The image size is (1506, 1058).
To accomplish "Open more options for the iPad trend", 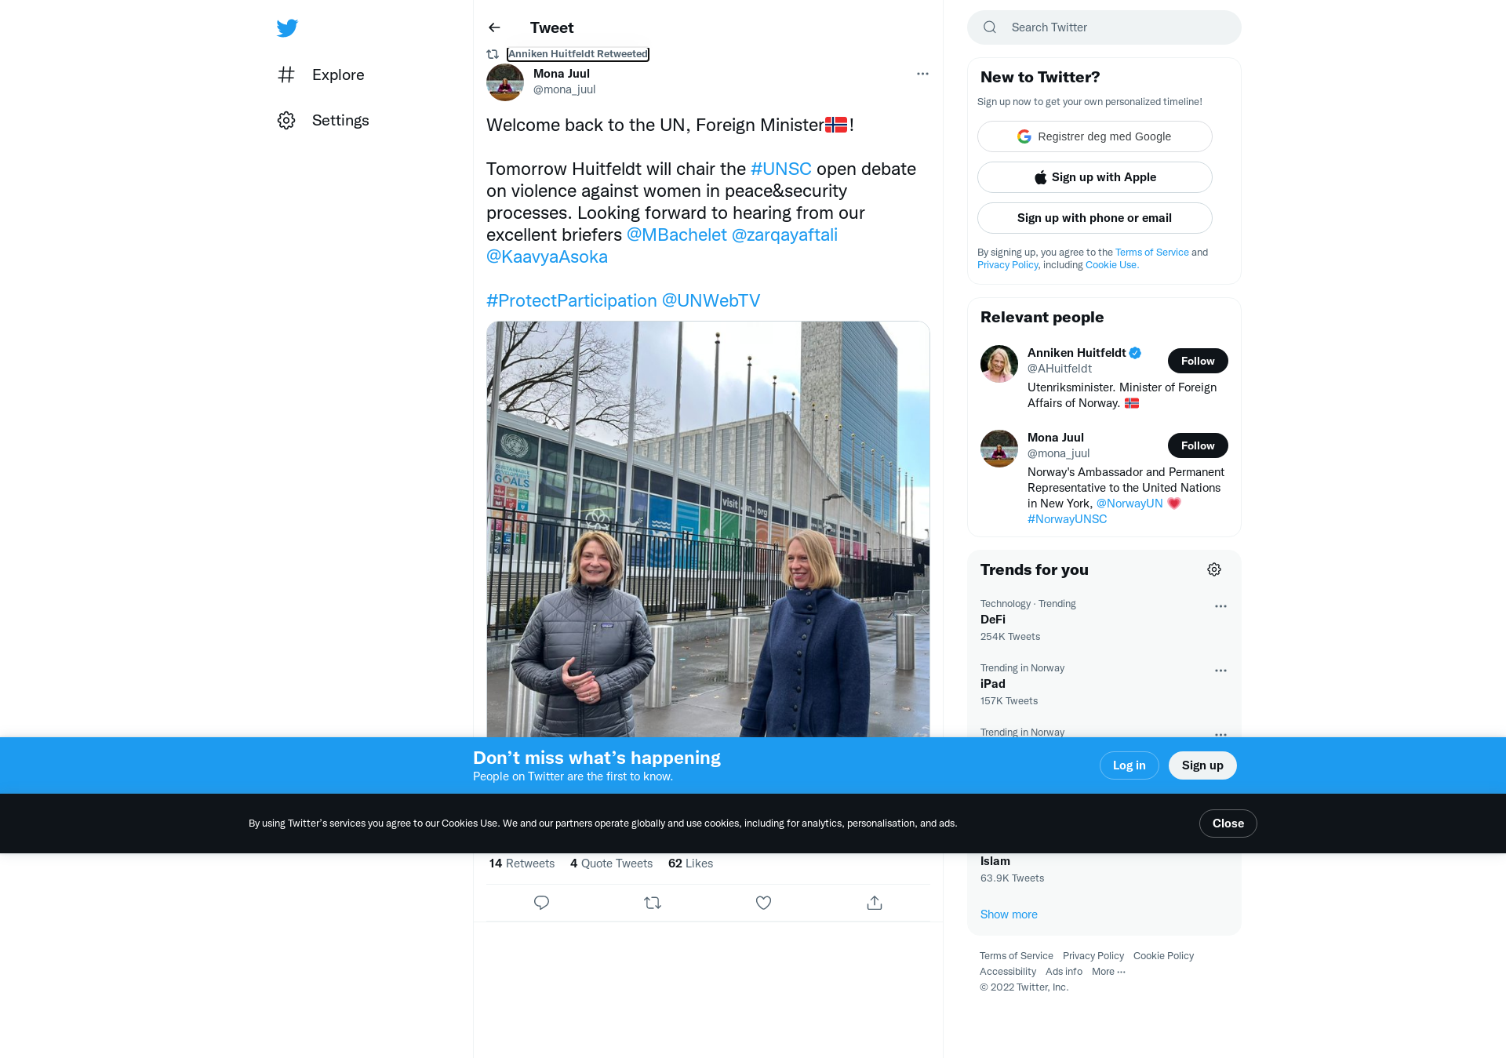I will (1220, 671).
